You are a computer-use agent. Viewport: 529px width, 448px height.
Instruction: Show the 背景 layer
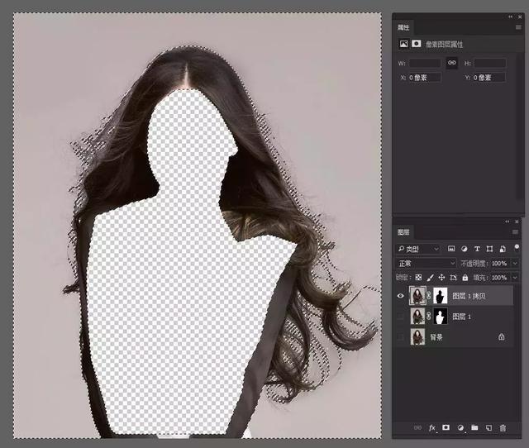coord(402,337)
